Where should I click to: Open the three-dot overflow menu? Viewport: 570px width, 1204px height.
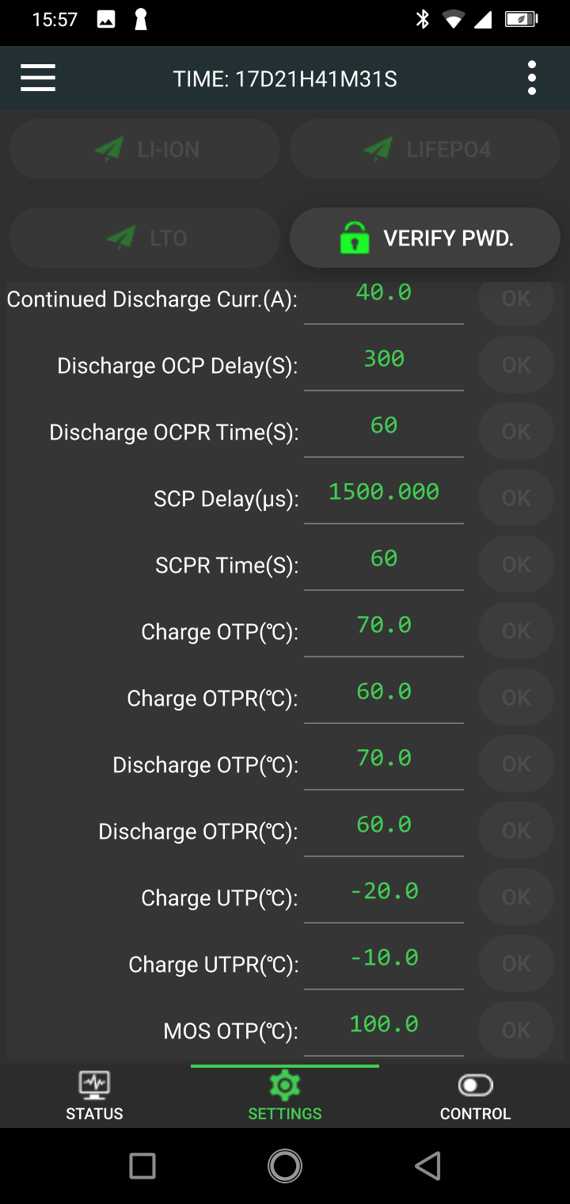(x=532, y=78)
